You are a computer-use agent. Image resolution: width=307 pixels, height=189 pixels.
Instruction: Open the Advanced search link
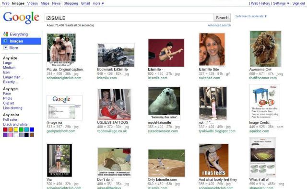coord(219,25)
